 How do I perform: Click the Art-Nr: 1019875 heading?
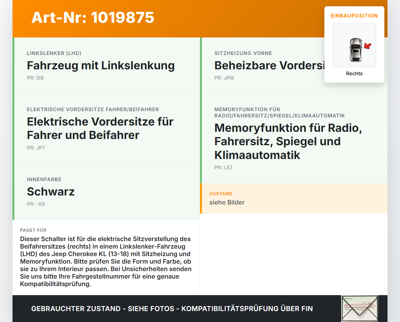pyautogui.click(x=92, y=18)
